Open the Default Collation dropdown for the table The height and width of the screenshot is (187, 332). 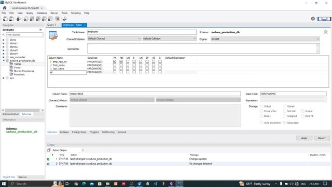170,38
